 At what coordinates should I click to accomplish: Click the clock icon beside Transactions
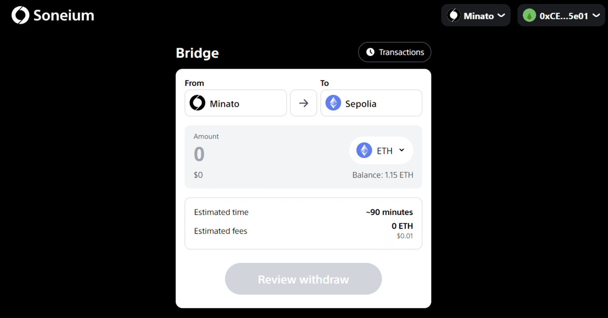pyautogui.click(x=370, y=52)
